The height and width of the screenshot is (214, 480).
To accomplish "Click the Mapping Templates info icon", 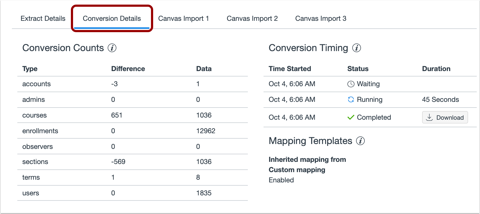I will pos(360,141).
